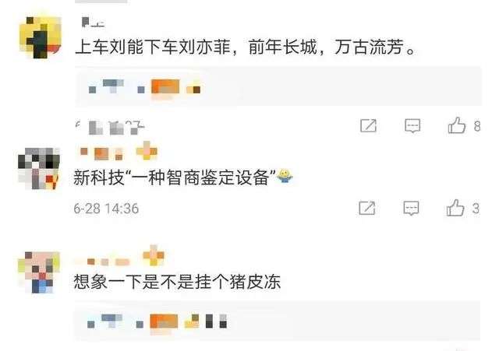Tap the third commenter's username
Viewport: 499px width, 351px height.
pos(122,258)
